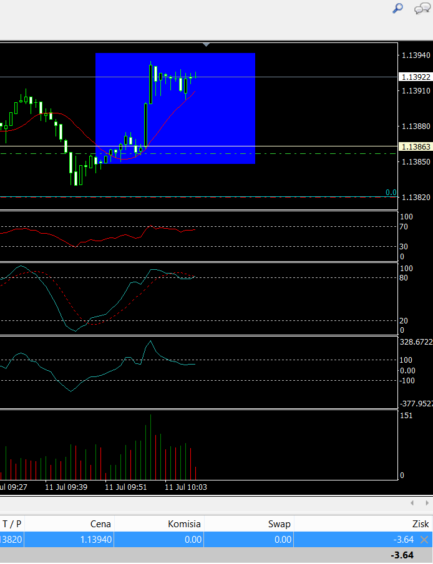Open the search magnifier icon
The image size is (433, 564).
tap(397, 8)
